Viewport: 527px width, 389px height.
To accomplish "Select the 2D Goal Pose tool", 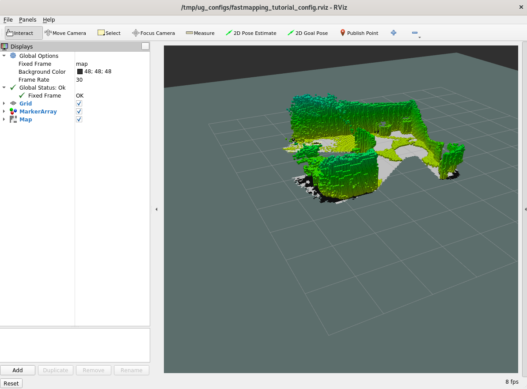I will point(307,33).
